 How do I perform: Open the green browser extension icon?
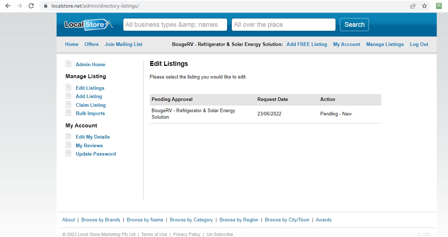tap(439, 6)
